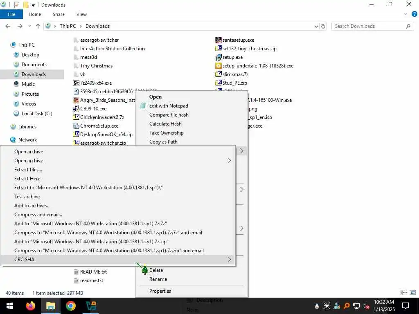This screenshot has height=314, width=419.
Task: Select setup_undertale_1.08_(18328).exe icon
Action: point(219,66)
